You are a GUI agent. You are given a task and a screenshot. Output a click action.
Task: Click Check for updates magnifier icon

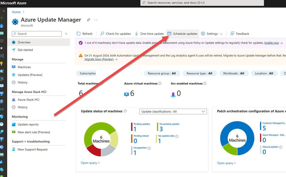tap(102, 33)
